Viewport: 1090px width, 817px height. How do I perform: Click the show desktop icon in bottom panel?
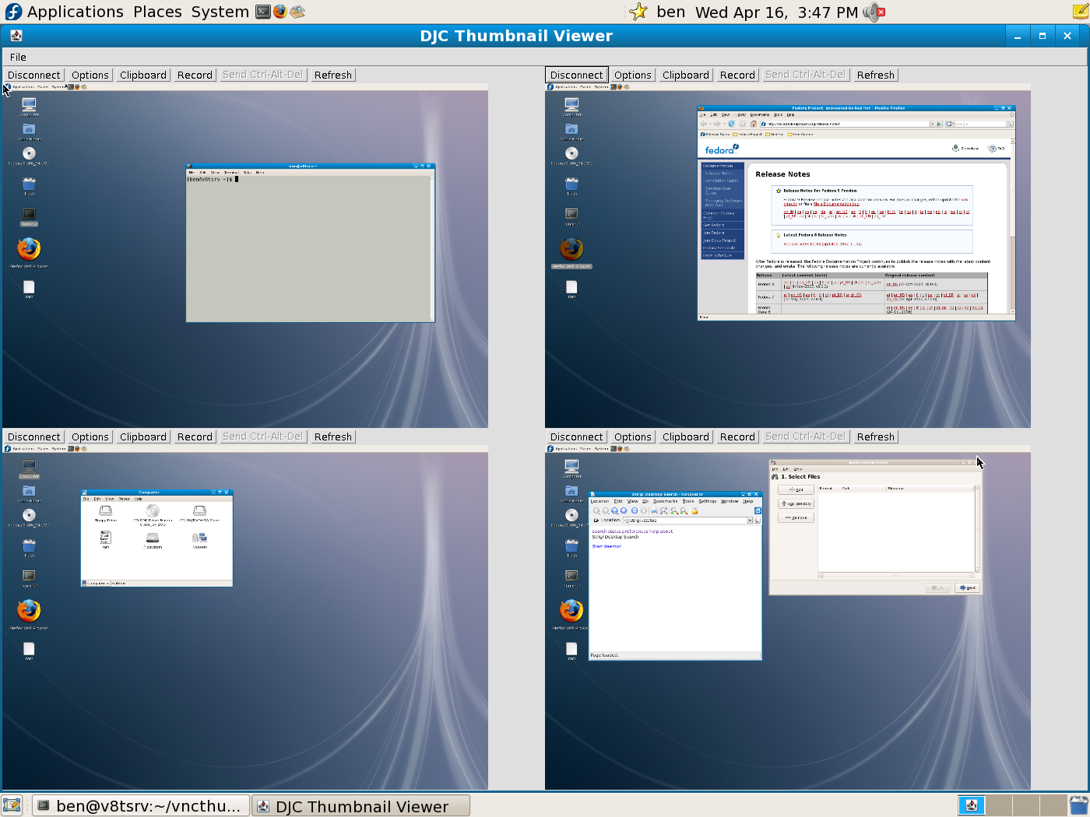(11, 805)
